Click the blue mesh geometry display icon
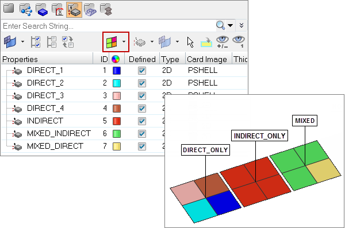Screen dimensions: 345x228 (x=165, y=42)
